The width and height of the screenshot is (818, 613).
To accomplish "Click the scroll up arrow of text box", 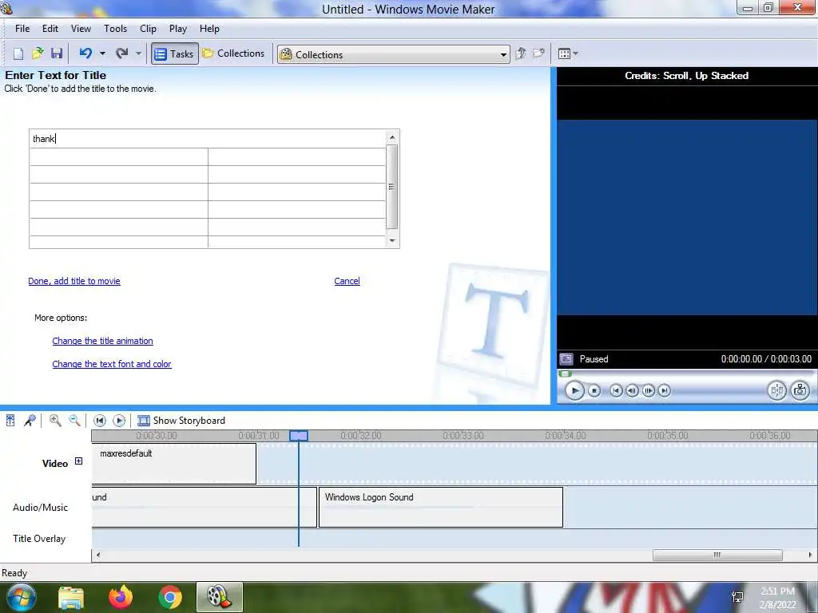I will (x=392, y=137).
